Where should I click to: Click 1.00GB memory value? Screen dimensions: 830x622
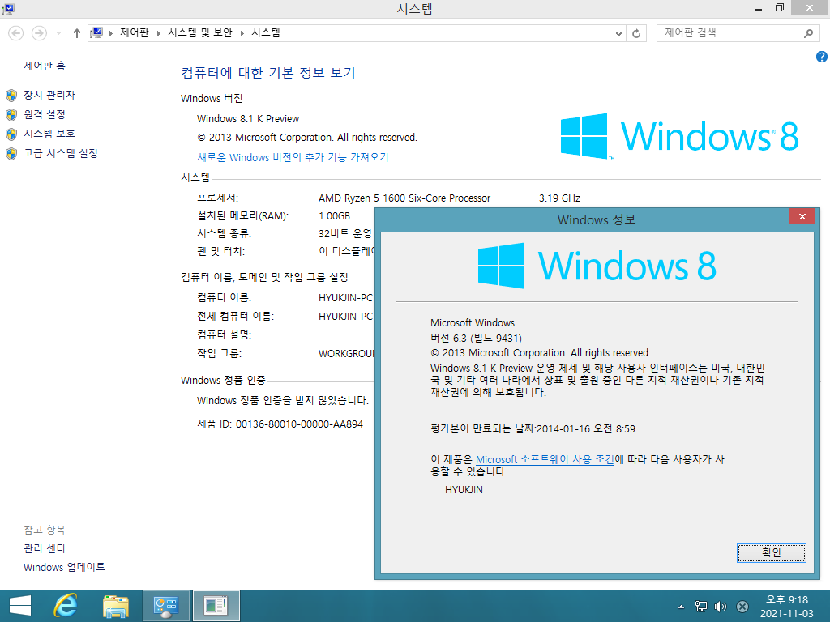pos(334,215)
